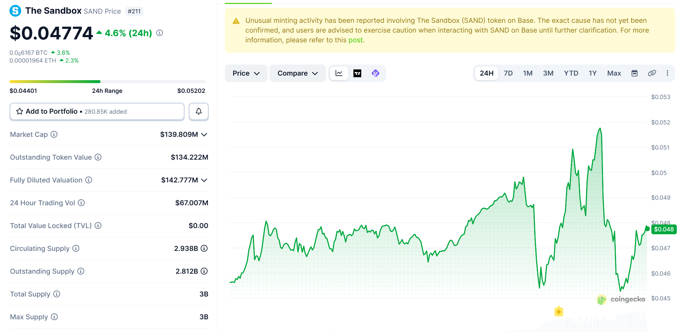This screenshot has height=332, width=683.
Task: Show Fully Diluted Valuation info icon
Action: tap(89, 180)
